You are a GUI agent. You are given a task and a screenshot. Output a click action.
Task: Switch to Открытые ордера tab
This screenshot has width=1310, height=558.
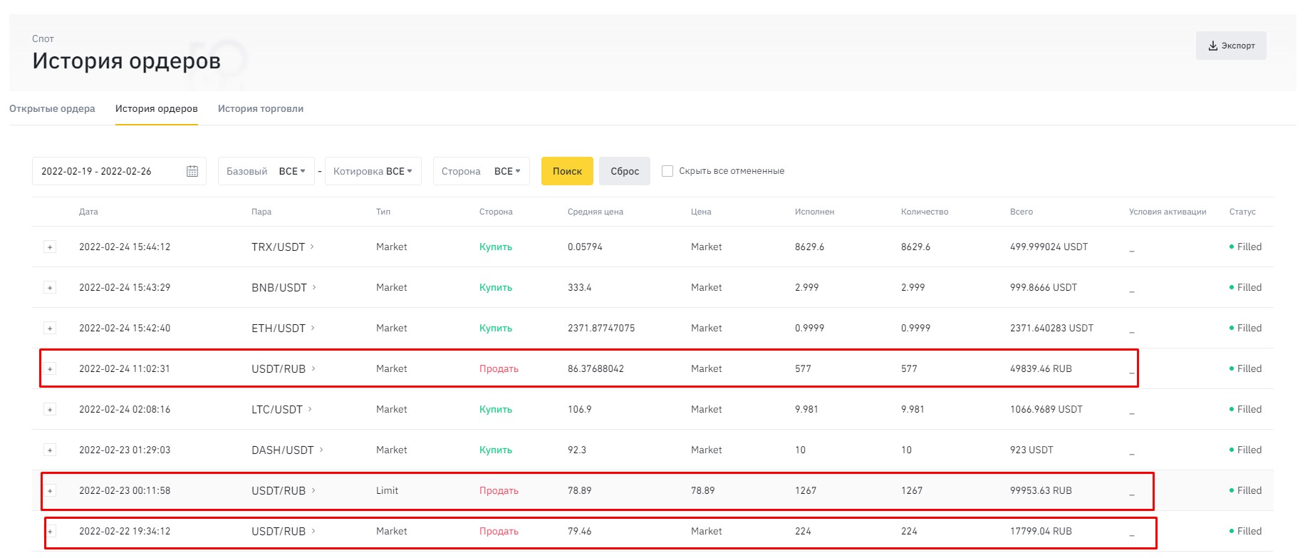(52, 109)
